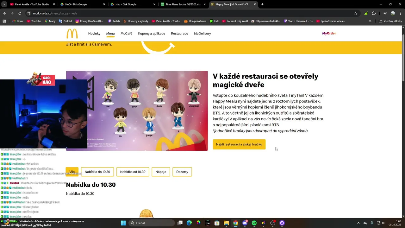This screenshot has width=405, height=228.
Task: Filter by Dezerty
Action: point(182,172)
